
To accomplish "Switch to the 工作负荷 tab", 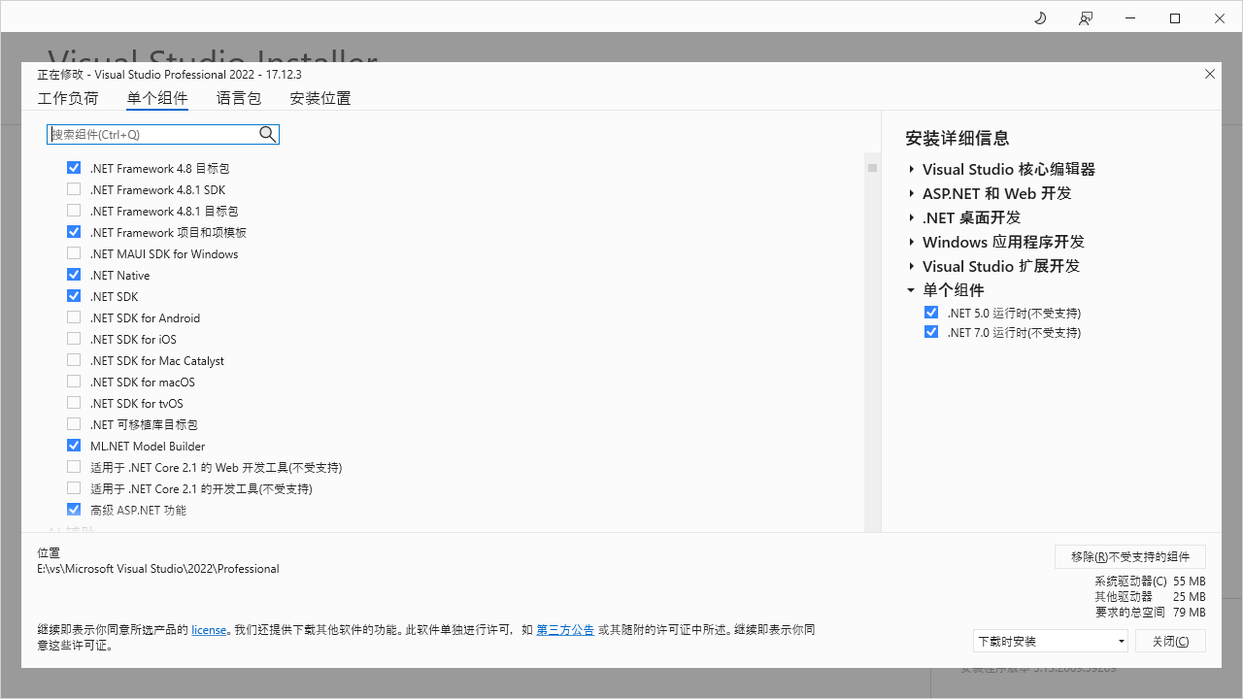I will [68, 98].
